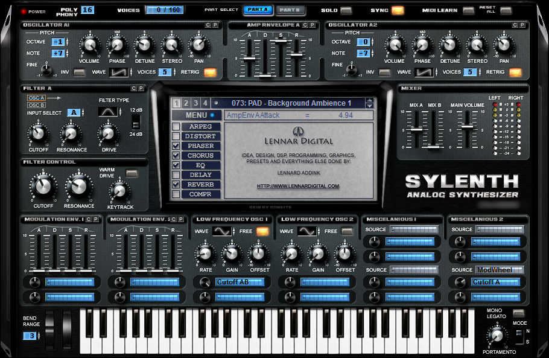
Task: Visit the lennardigital.com link
Action: click(298, 186)
